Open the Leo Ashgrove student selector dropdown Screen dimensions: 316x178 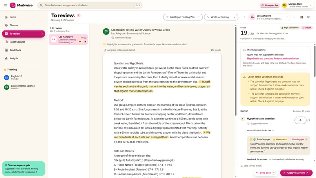click(x=269, y=17)
